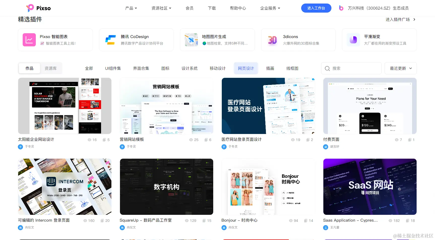Click the 万兴科技 ecosystem icon
The height and width of the screenshot is (240, 435).
pyautogui.click(x=341, y=8)
